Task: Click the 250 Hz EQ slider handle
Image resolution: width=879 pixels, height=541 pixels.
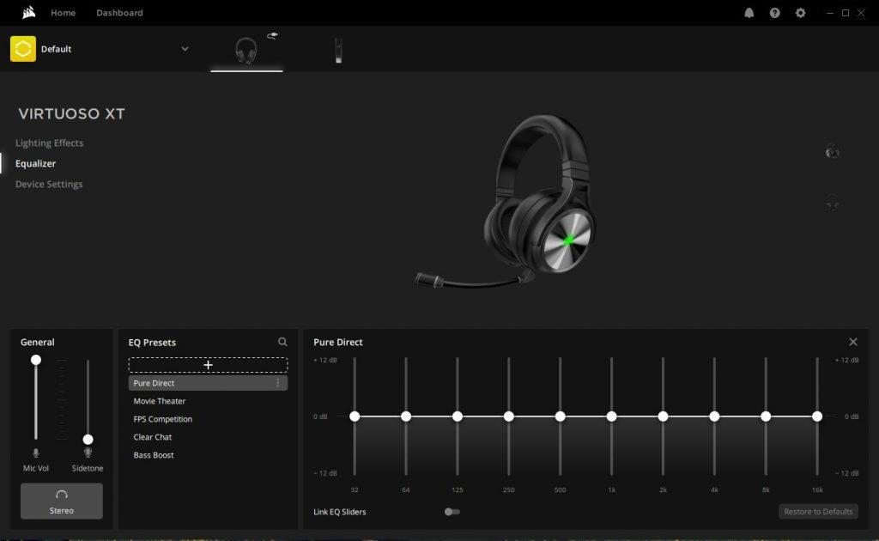Action: (x=508, y=416)
